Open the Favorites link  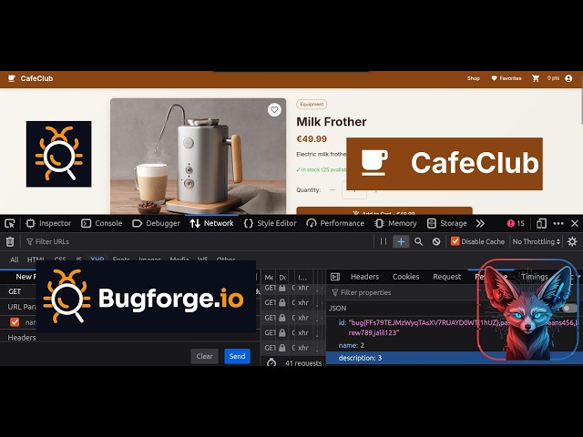click(506, 78)
